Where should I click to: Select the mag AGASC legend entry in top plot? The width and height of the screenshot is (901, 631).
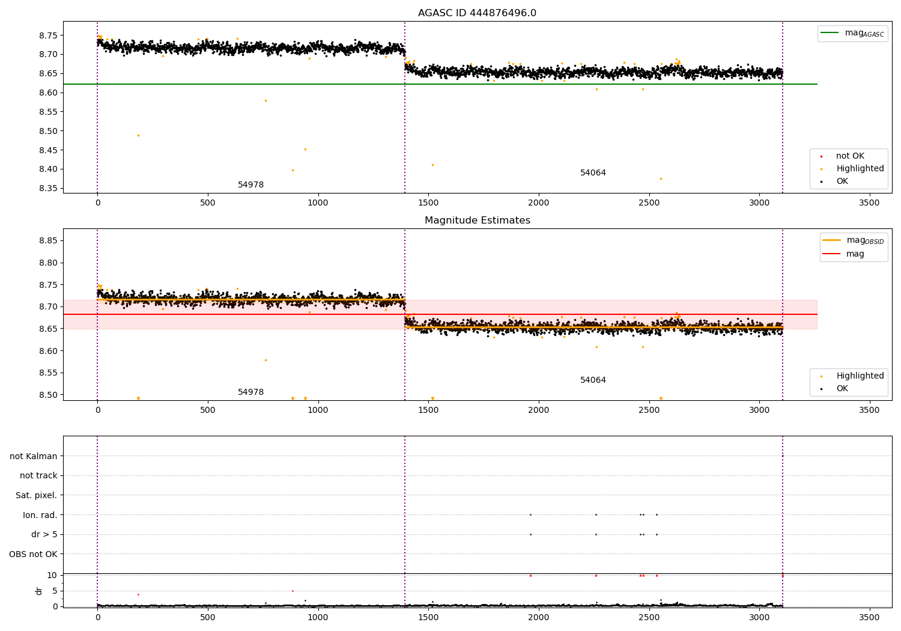pyautogui.click(x=852, y=33)
